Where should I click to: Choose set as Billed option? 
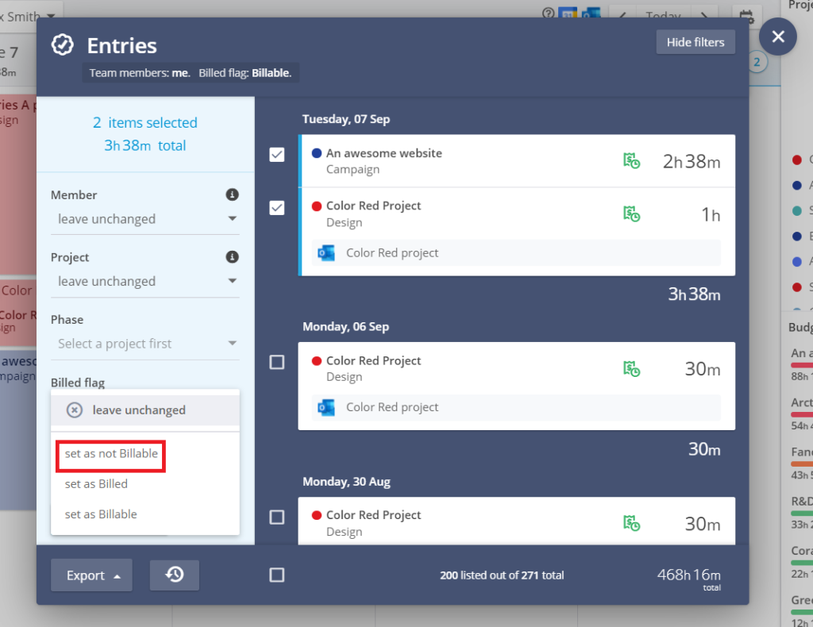point(96,484)
